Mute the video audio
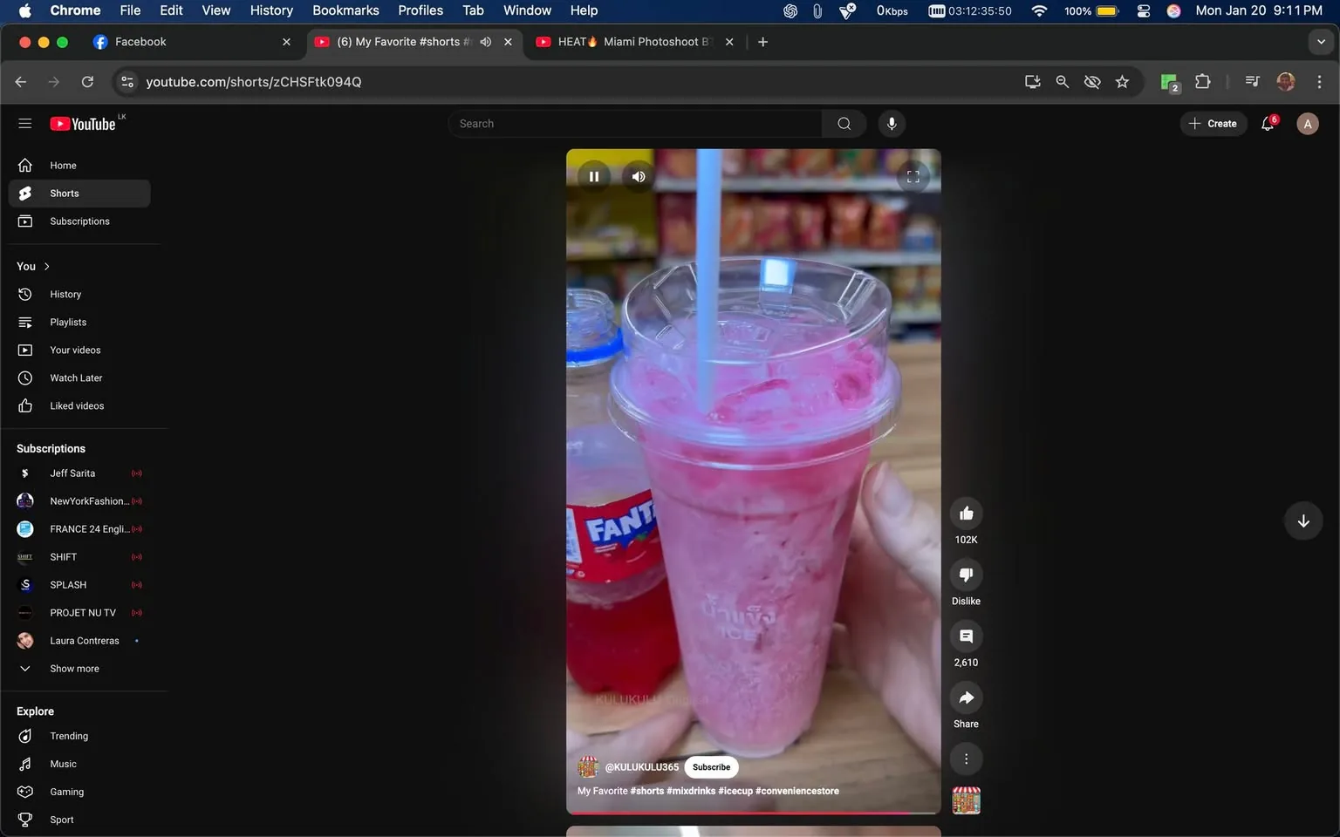 click(x=638, y=176)
